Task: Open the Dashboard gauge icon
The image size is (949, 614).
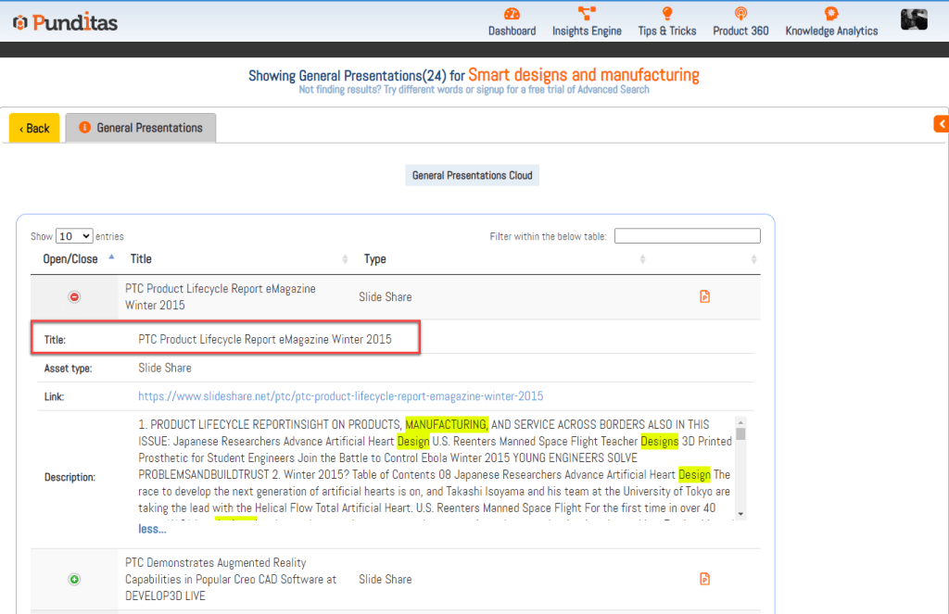Action: click(x=512, y=14)
